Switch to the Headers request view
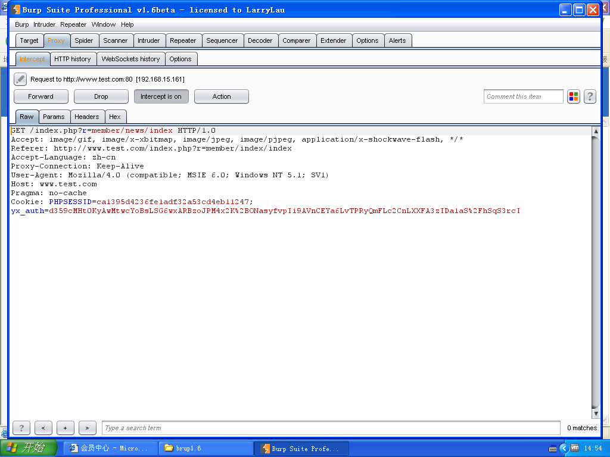The image size is (610, 457). click(87, 117)
